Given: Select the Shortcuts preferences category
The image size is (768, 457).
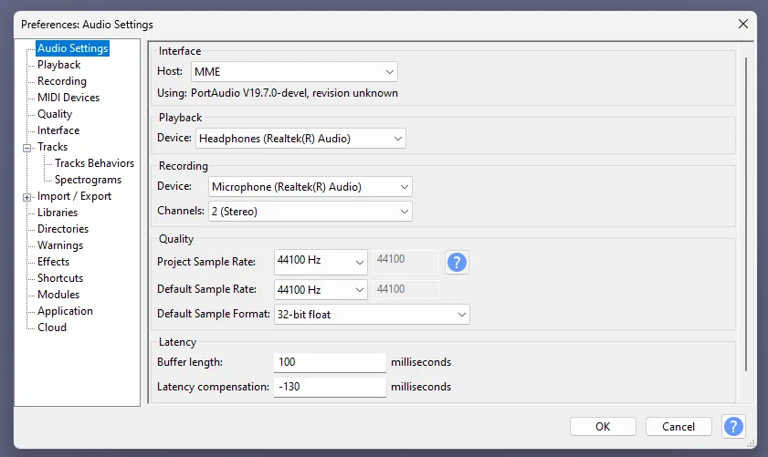Looking at the screenshot, I should (x=60, y=278).
